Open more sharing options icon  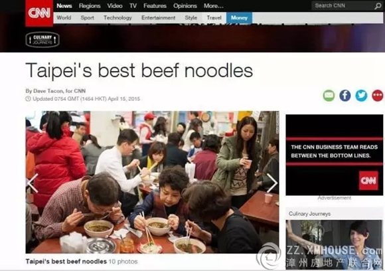[x=378, y=96]
